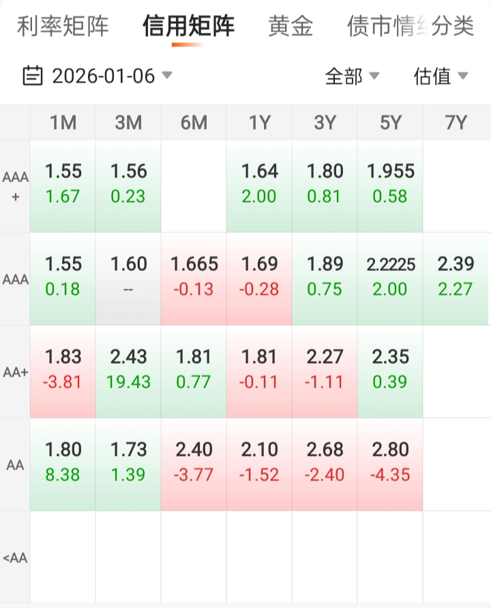491x608 pixels.
Task: Tap the AAA 5Y cell showing 2.2225
Action: coord(390,278)
